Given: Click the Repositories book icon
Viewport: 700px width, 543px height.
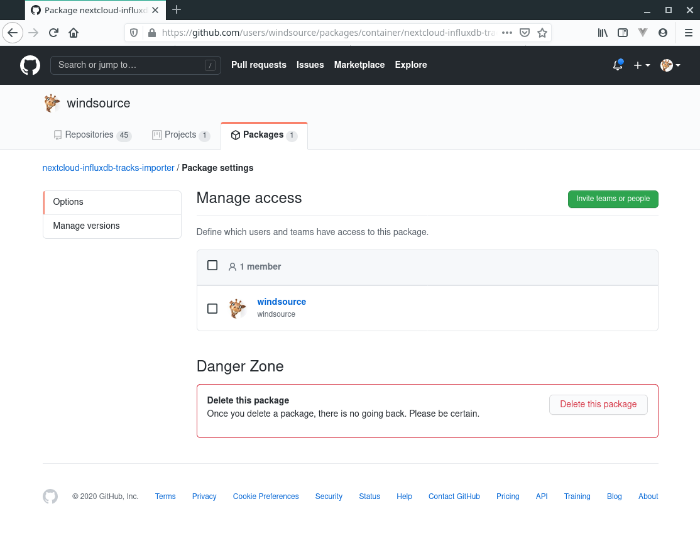Looking at the screenshot, I should pyautogui.click(x=57, y=134).
